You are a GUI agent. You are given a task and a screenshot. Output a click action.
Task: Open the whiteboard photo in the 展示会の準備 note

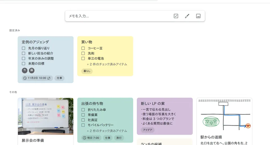46,116
